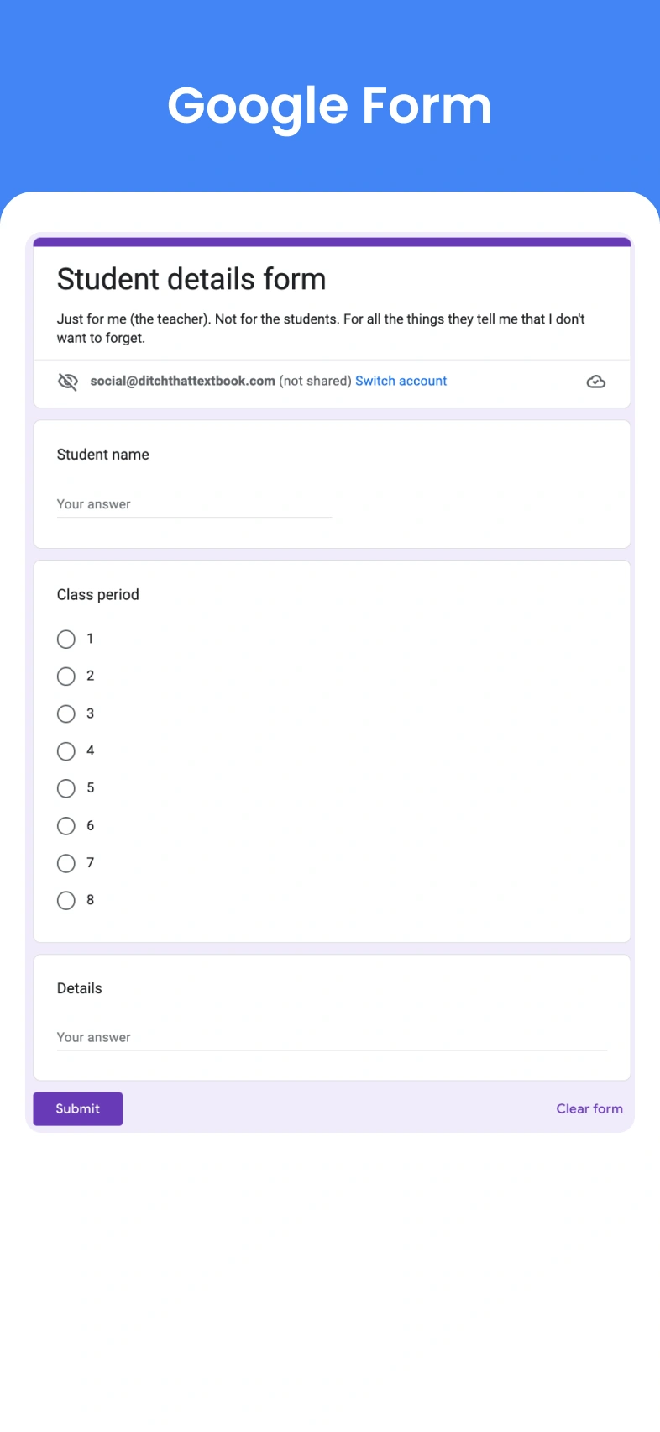Pick class period 3 radio button
This screenshot has height=1432, width=660.
(x=66, y=714)
